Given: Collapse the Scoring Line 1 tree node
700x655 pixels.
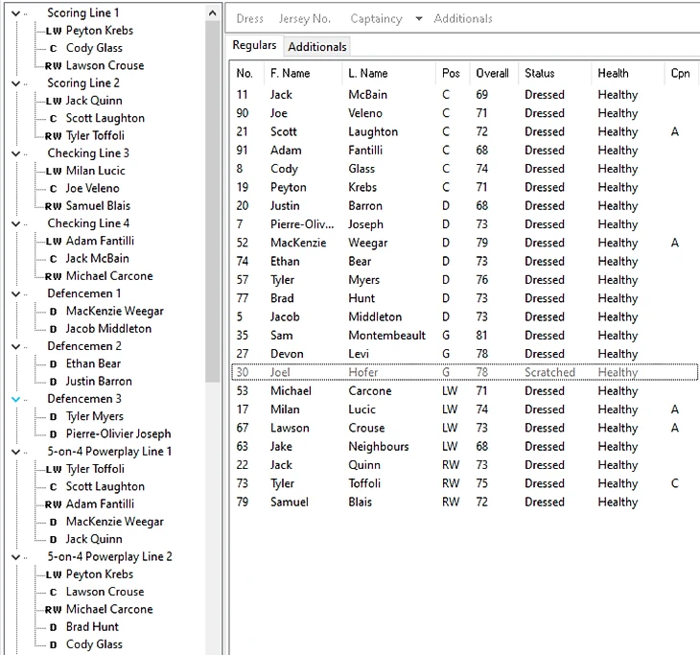Looking at the screenshot, I should coord(15,13).
